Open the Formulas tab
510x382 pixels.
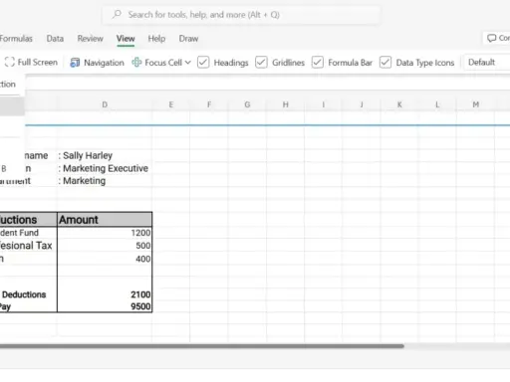[16, 39]
